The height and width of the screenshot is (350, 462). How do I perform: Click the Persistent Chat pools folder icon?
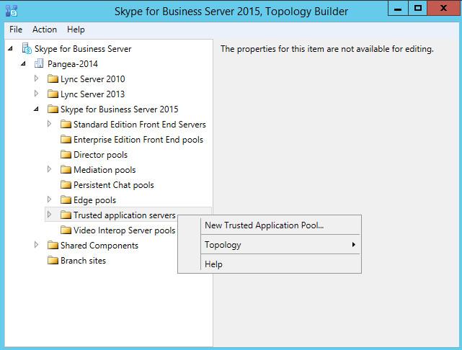66,185
